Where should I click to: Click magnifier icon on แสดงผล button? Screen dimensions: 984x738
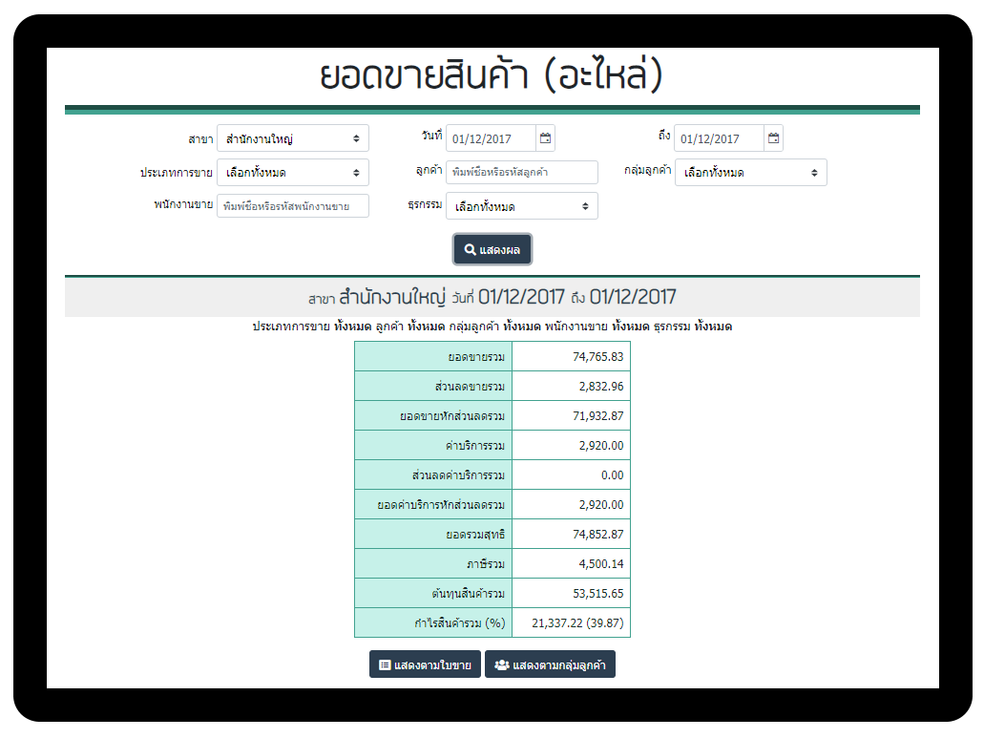click(470, 250)
